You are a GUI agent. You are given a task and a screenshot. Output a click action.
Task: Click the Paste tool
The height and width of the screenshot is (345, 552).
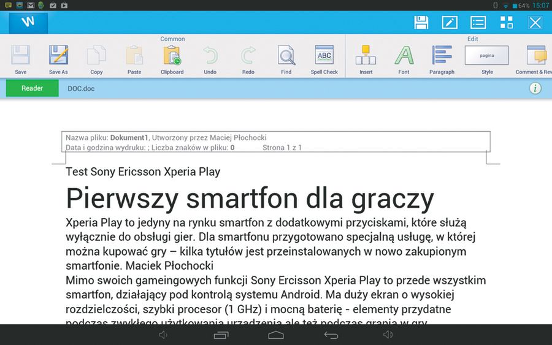point(134,60)
